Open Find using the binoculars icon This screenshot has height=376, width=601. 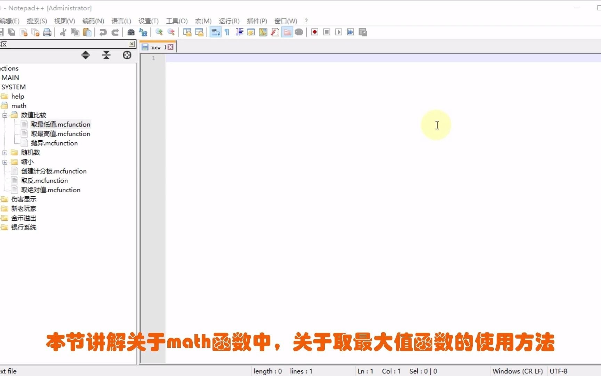(131, 32)
